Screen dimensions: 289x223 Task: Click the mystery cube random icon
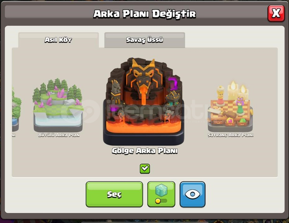tap(161, 190)
